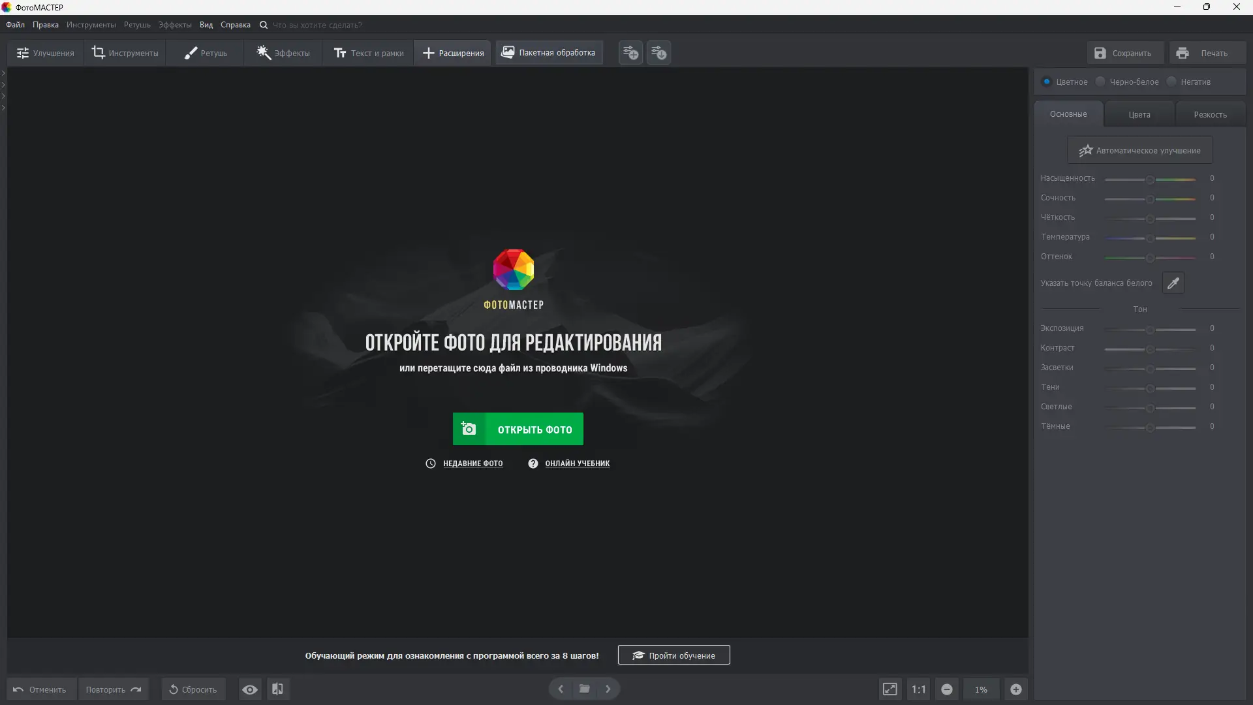Switch to the Цвета tab

pyautogui.click(x=1138, y=114)
